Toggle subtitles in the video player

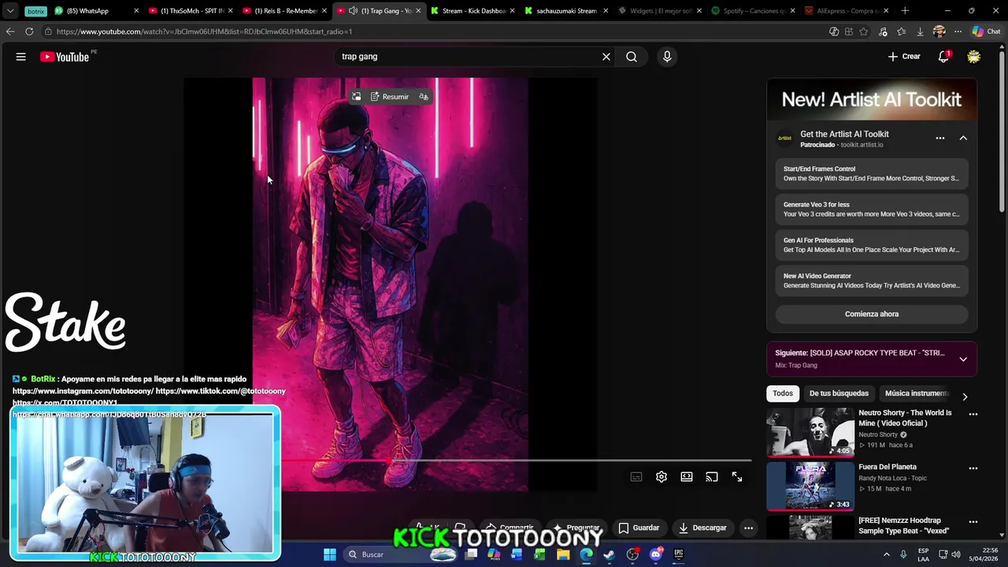pos(636,476)
